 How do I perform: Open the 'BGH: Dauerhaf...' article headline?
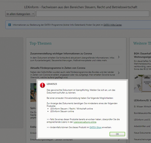point(142,55)
